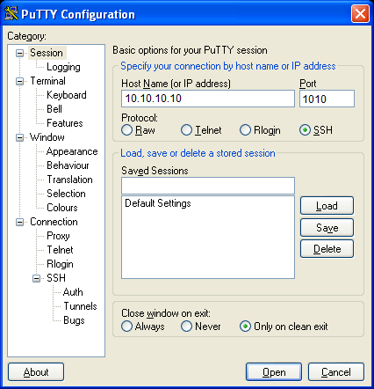
Task: Open the Tunnels settings under SSH
Action: click(80, 306)
